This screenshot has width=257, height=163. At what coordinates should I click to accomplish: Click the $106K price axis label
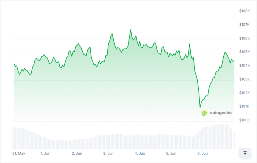point(244,38)
